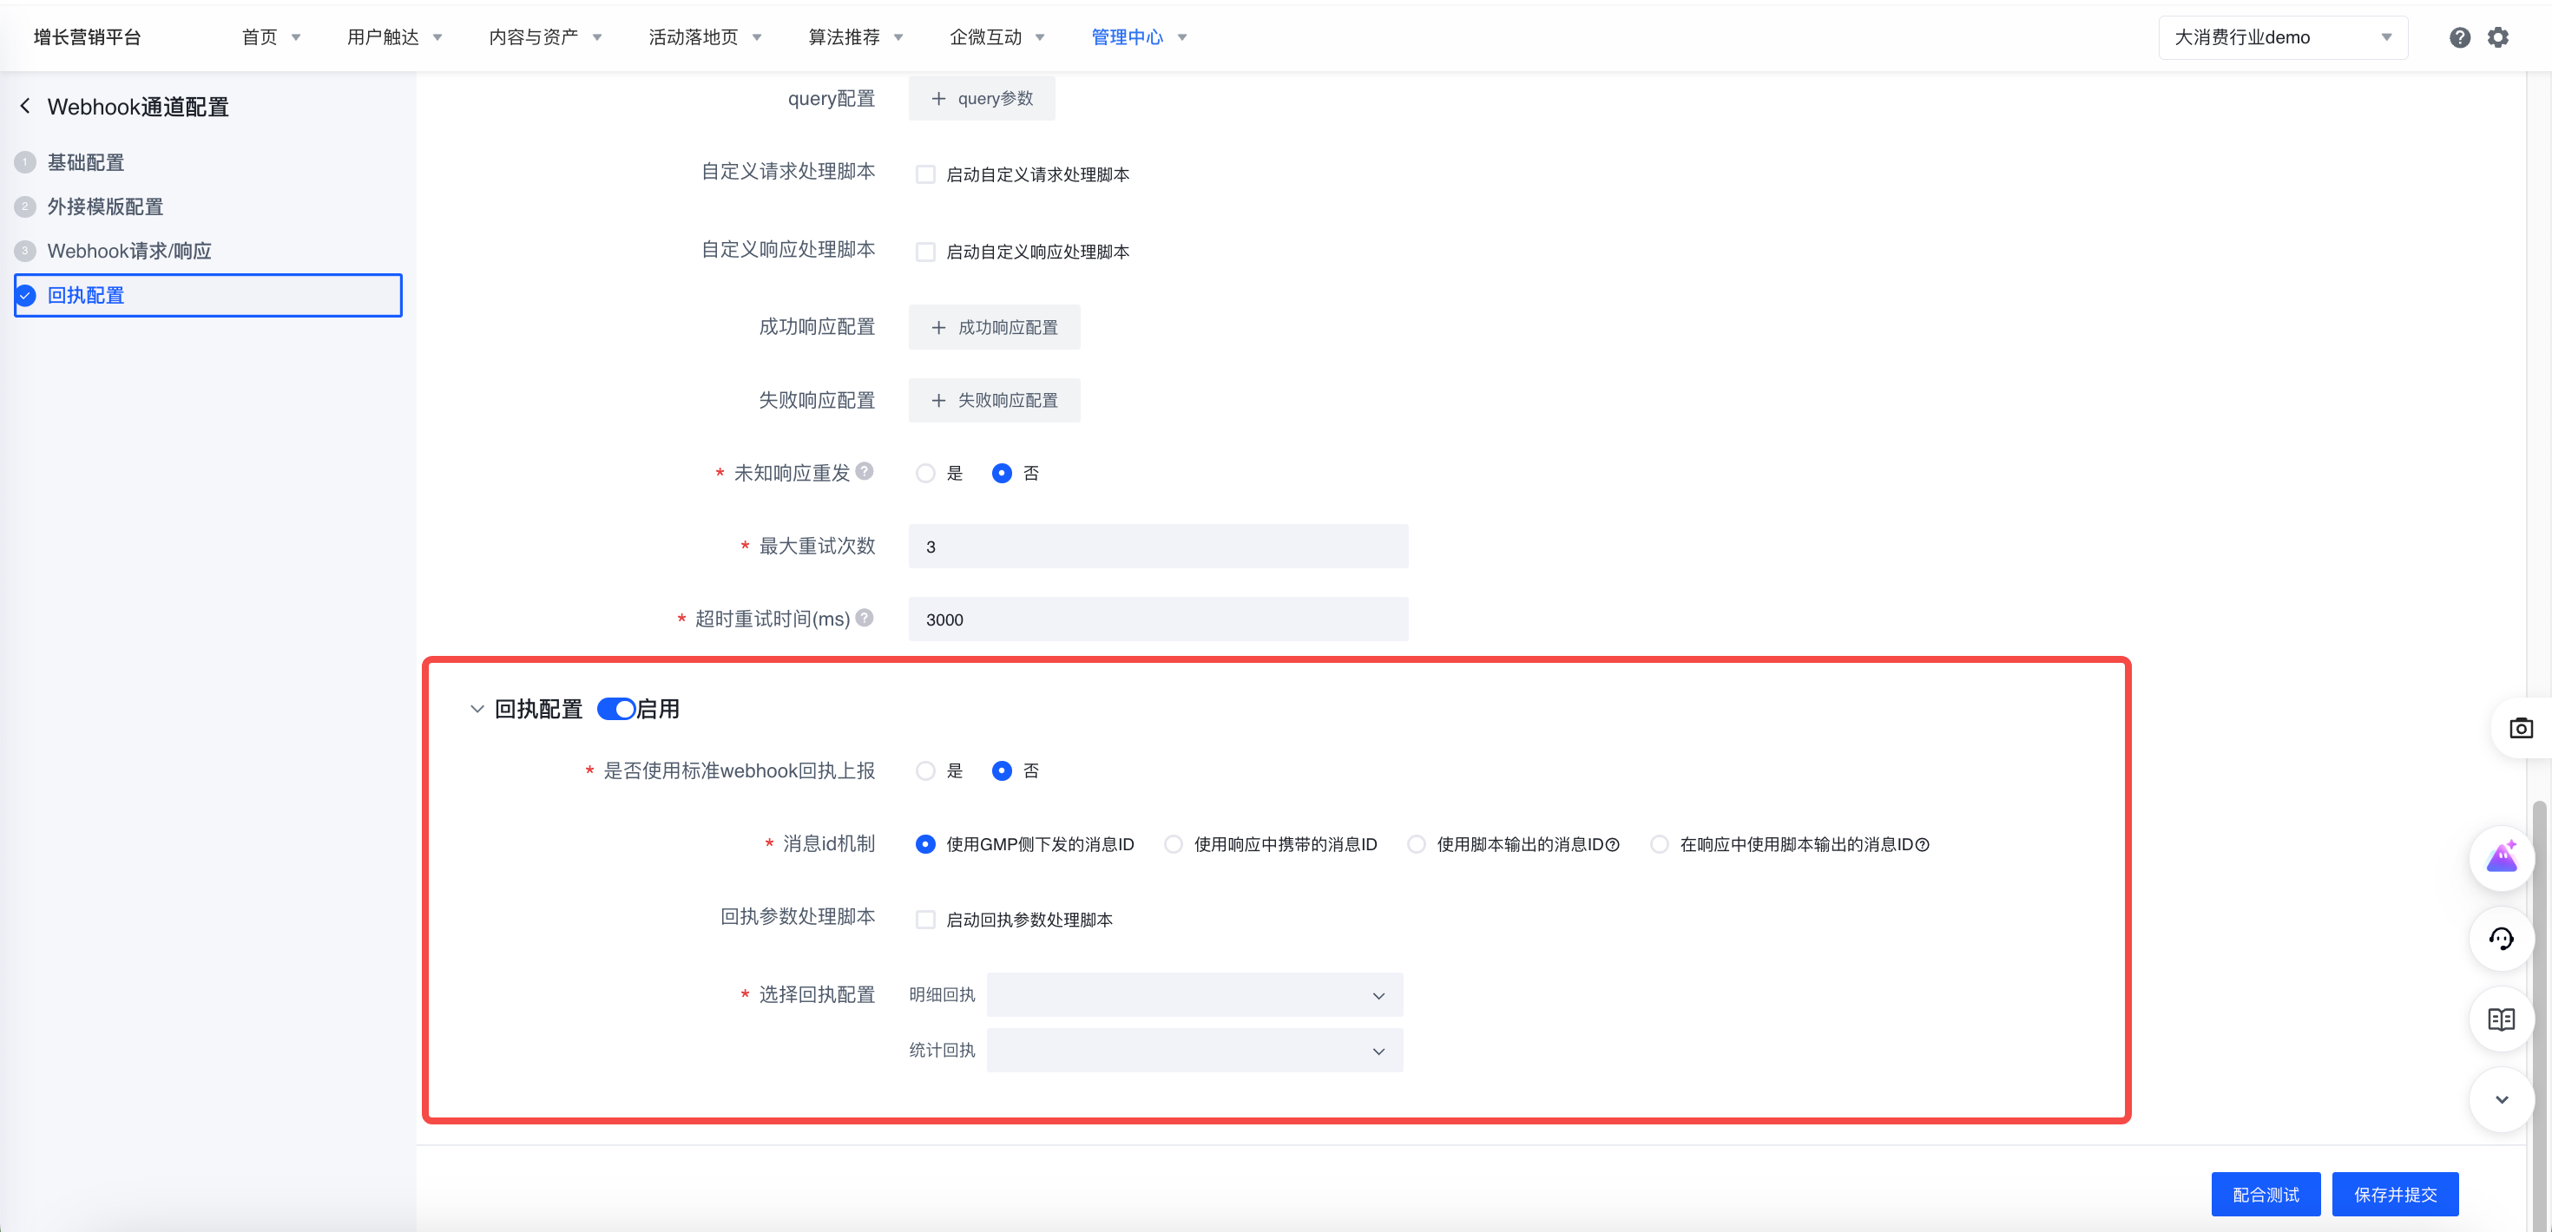Image resolution: width=2552 pixels, height=1232 pixels.
Task: Select 是 for 未知响应重发
Action: [x=925, y=474]
